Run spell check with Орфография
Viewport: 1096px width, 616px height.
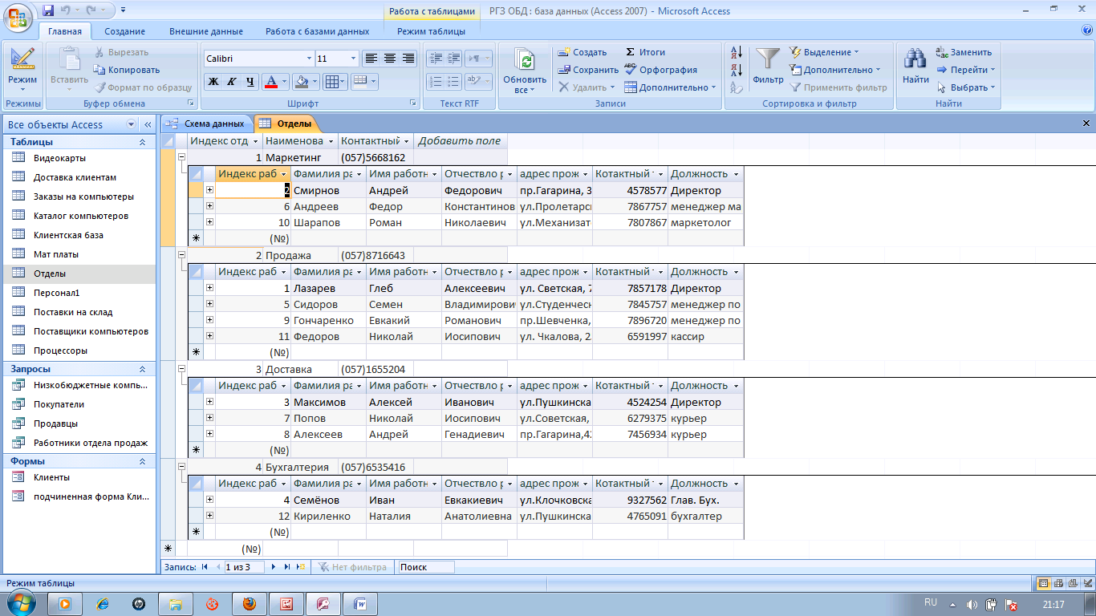(x=660, y=70)
